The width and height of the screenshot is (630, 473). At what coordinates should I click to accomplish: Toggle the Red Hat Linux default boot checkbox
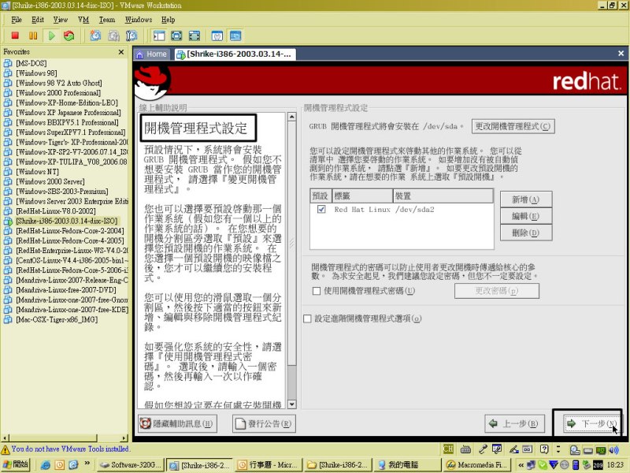(321, 210)
